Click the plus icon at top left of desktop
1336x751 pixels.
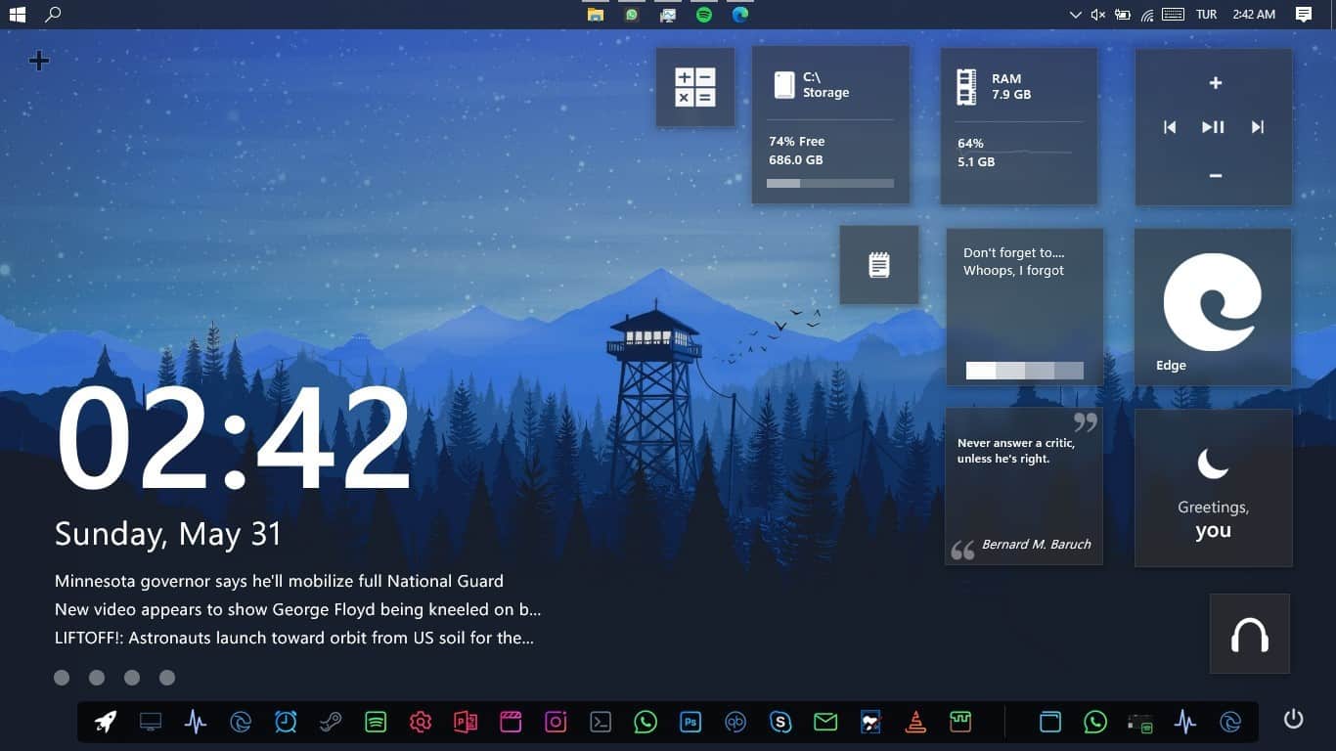[38, 61]
